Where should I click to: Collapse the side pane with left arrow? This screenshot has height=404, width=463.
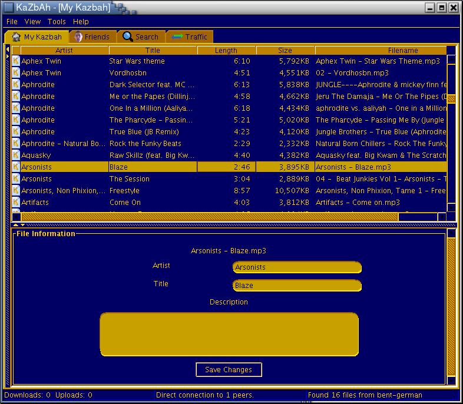pyautogui.click(x=8, y=49)
